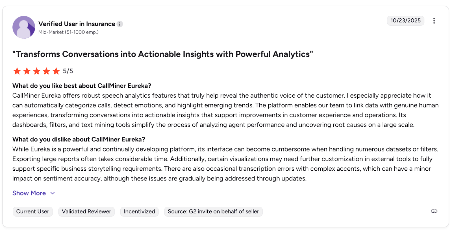The image size is (452, 231).
Task: Click the info icon beside Verified User
Action: [x=120, y=24]
